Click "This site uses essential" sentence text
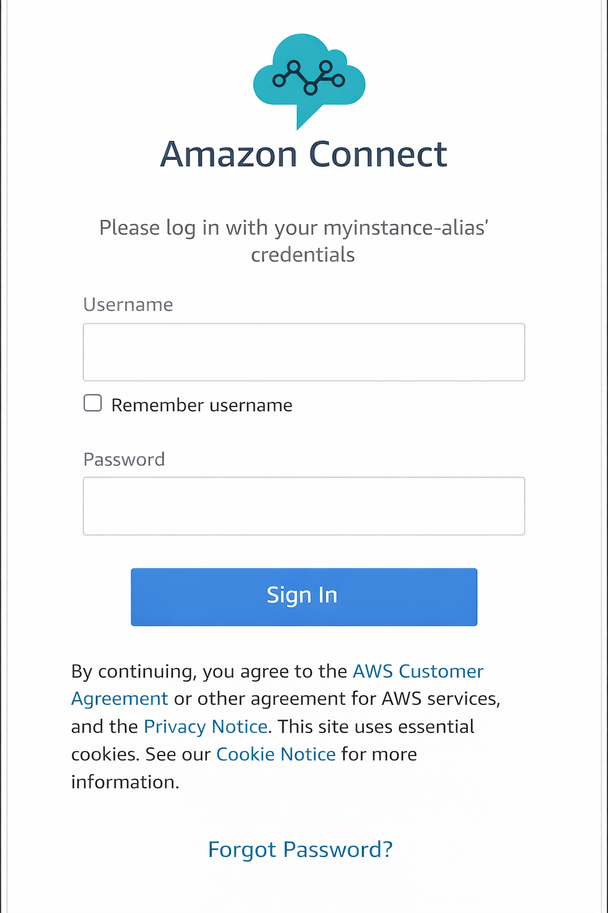608x913 pixels. coord(376,726)
